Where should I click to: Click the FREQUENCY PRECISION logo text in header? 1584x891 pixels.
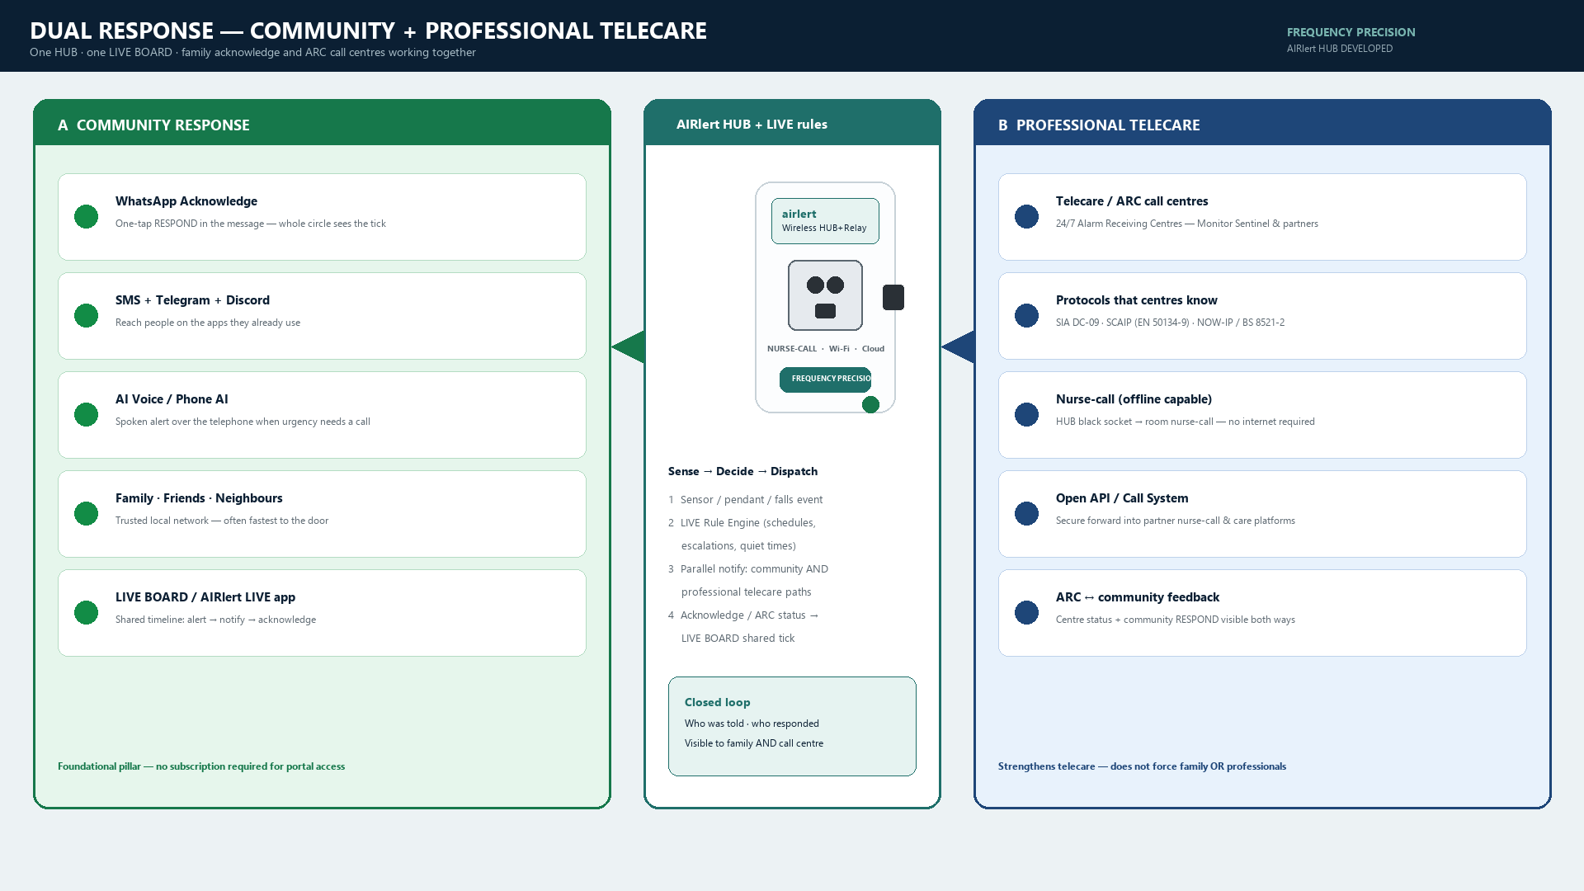pyautogui.click(x=1351, y=32)
